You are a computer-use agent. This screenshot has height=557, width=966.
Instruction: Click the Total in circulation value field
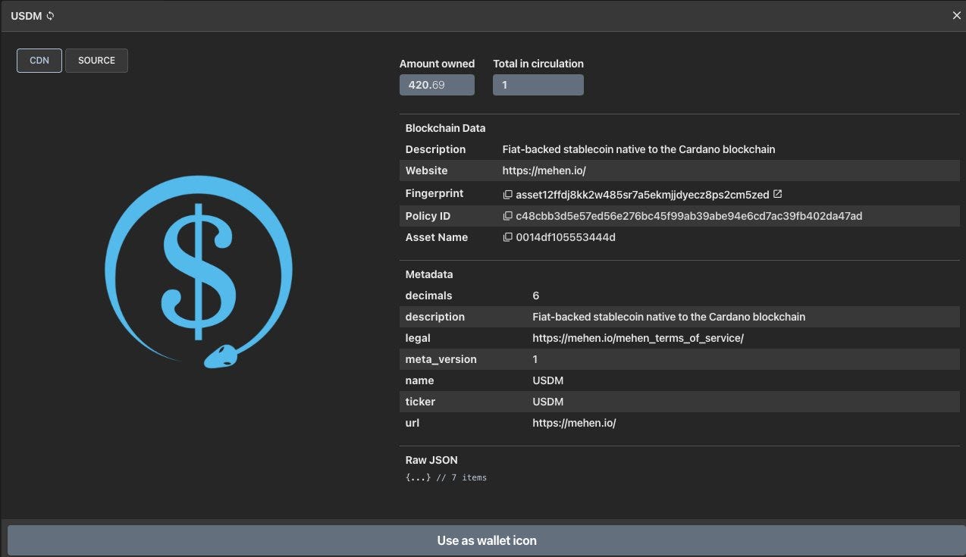[538, 85]
